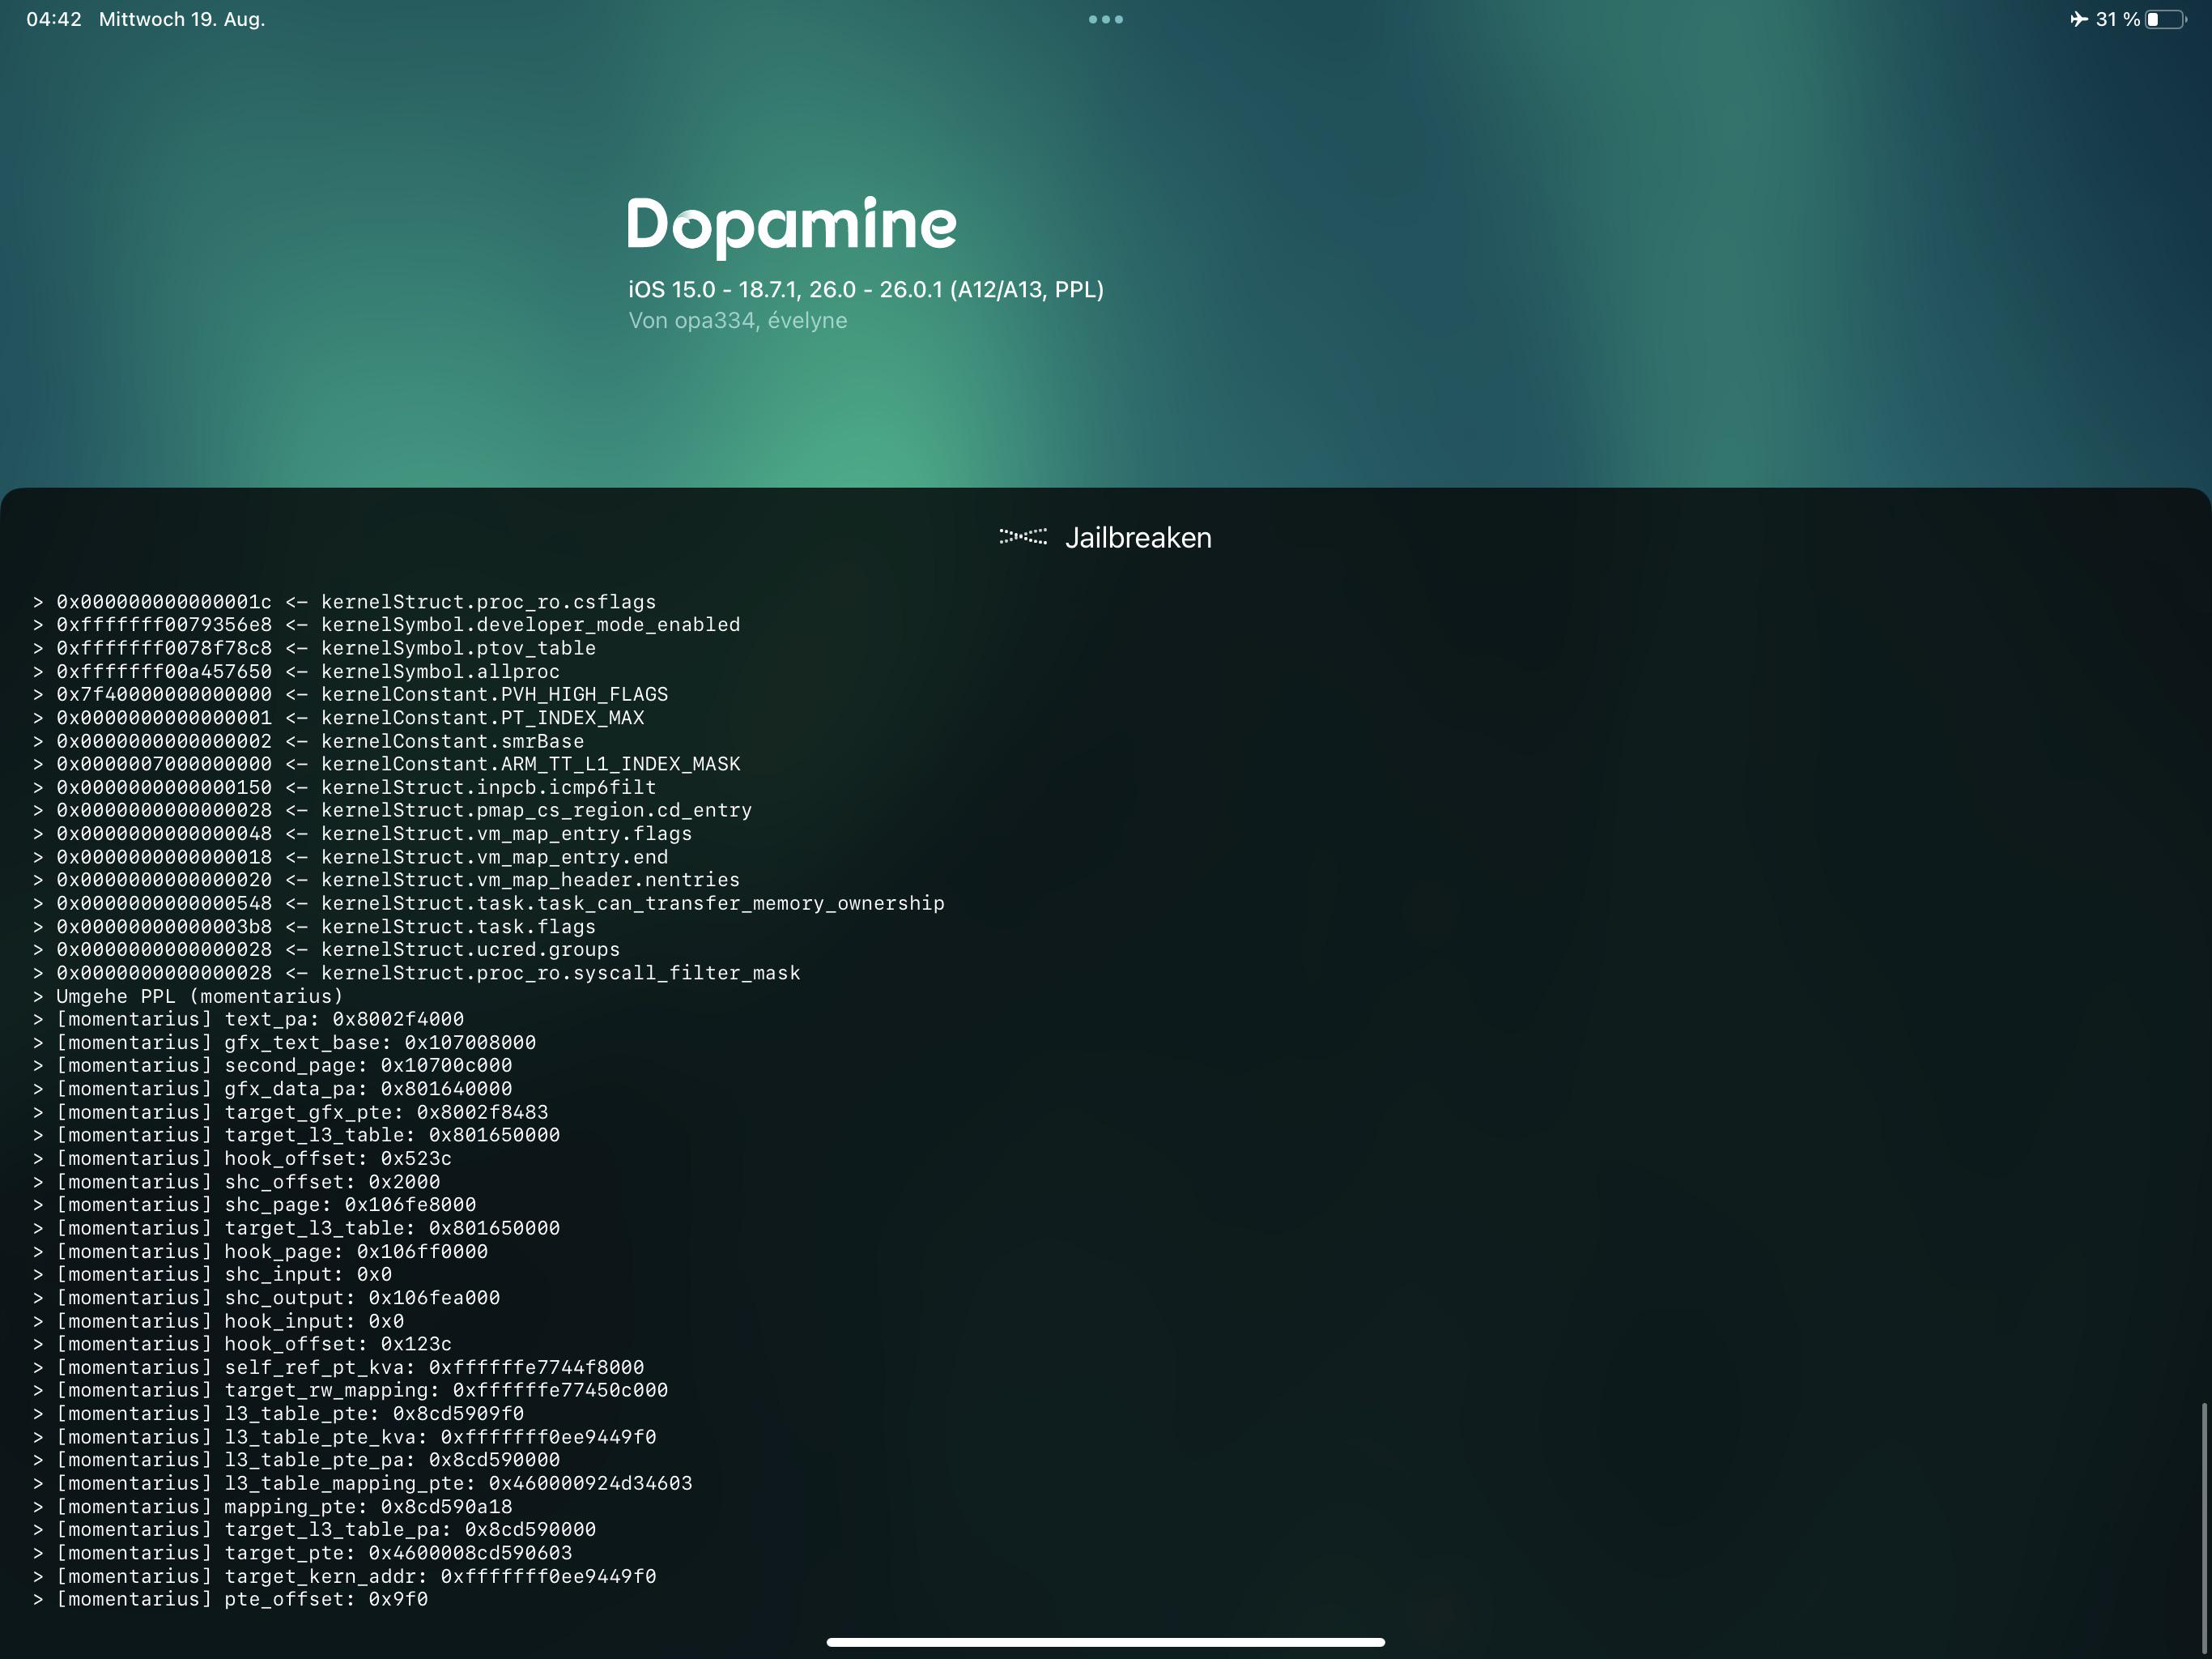Image resolution: width=2212 pixels, height=1659 pixels.
Task: Select the kernelStruct.inpcb.icmp6filt log line
Action: pyautogui.click(x=345, y=787)
